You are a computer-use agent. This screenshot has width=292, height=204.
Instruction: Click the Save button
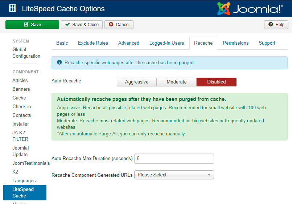(x=32, y=25)
